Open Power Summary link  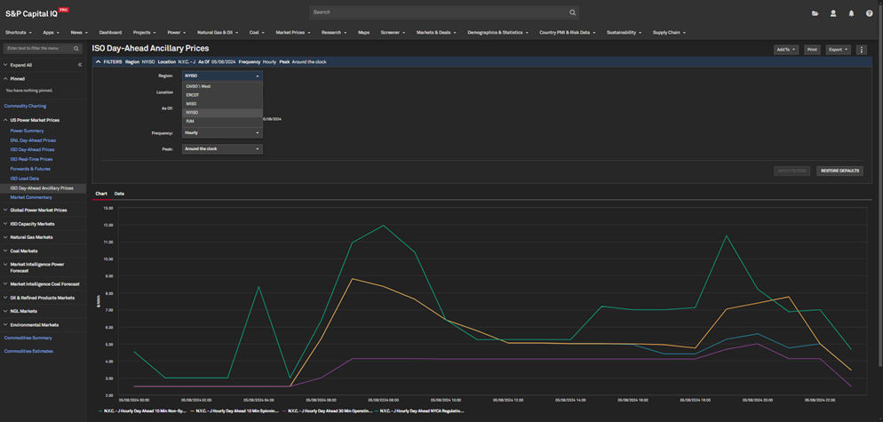27,131
